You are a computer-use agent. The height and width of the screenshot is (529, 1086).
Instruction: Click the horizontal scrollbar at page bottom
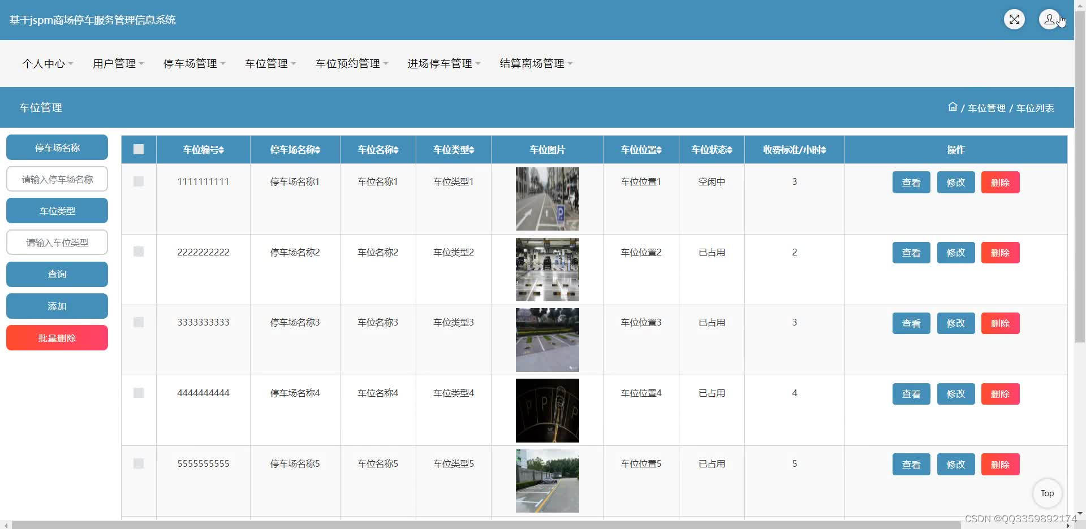coord(486,525)
